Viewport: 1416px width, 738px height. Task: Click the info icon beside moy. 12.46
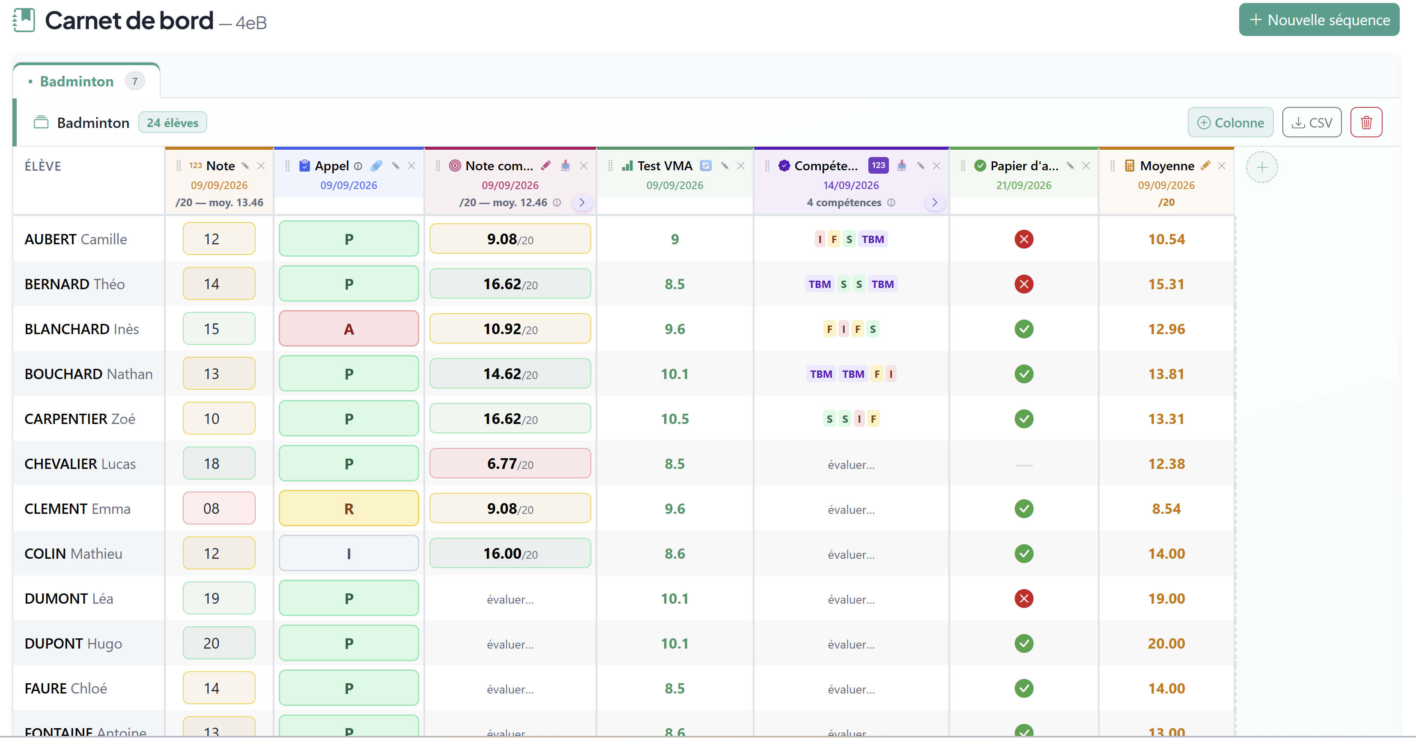click(x=557, y=203)
